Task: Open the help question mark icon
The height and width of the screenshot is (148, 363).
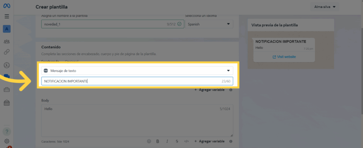Action: click(x=7, y=131)
